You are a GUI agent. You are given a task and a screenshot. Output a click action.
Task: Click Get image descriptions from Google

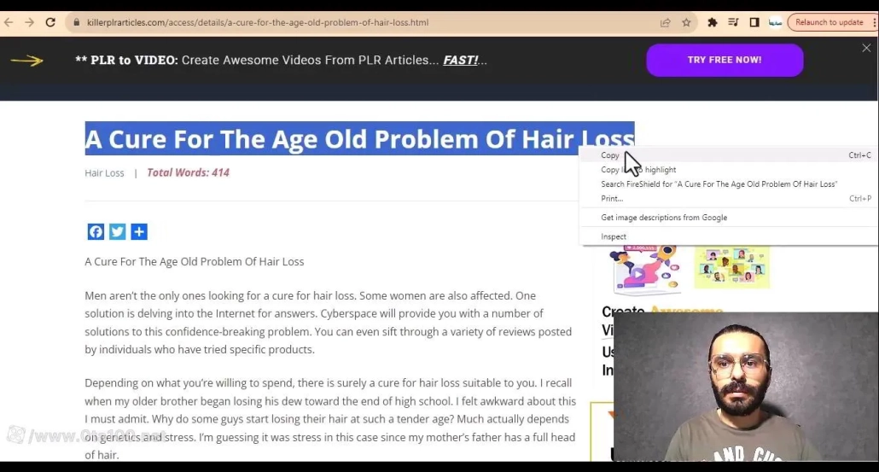click(x=664, y=218)
